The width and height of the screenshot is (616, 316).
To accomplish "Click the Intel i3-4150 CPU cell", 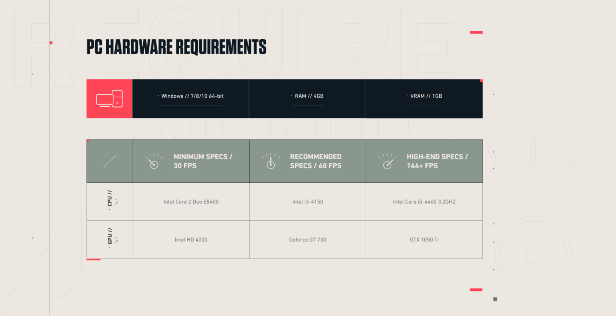I will pos(308,202).
